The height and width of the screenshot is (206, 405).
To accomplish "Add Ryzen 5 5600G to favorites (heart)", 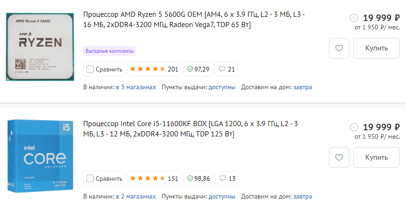I will (x=339, y=48).
